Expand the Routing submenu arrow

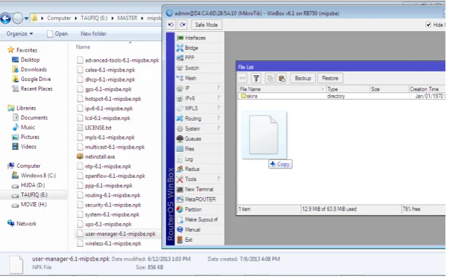(219, 118)
